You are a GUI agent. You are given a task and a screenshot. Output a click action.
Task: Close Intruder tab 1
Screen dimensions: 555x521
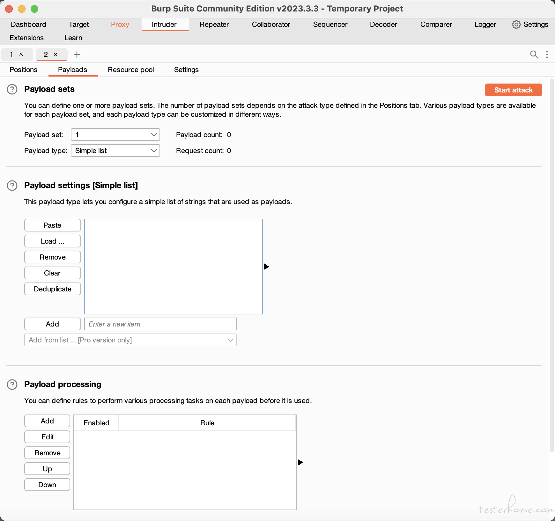[21, 54]
